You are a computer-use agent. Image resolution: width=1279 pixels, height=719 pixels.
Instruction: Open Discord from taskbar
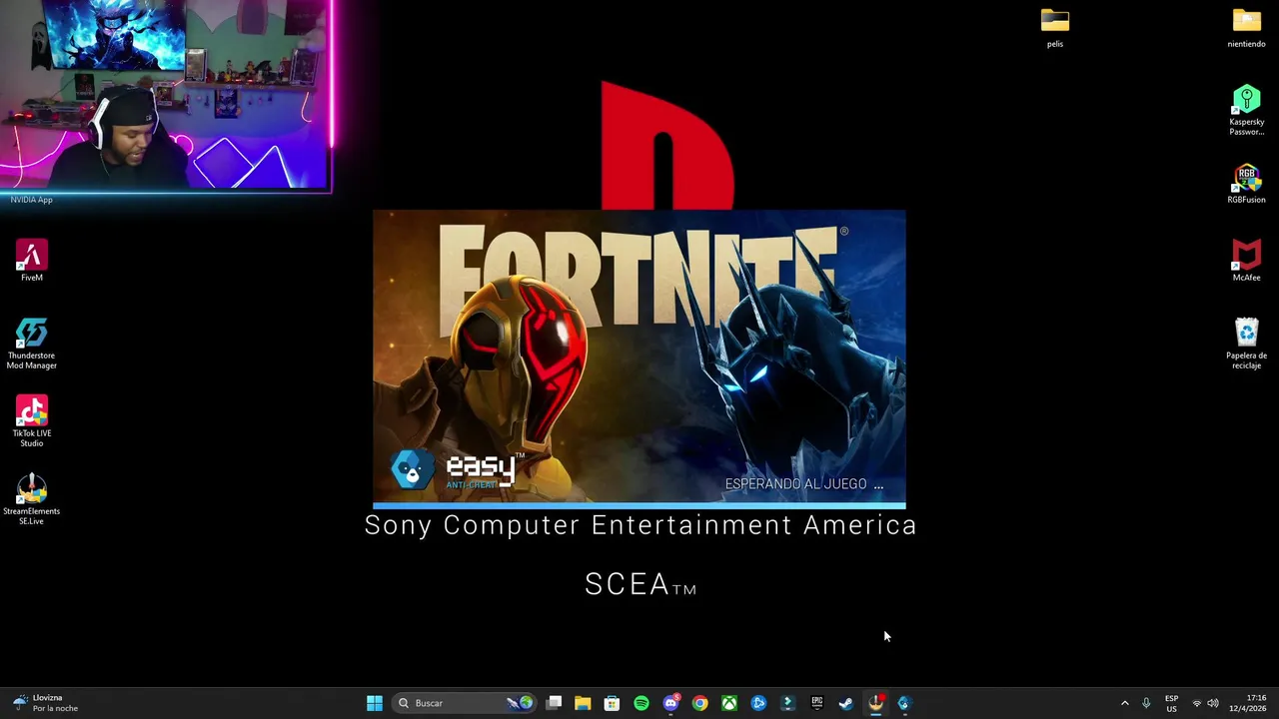671,703
